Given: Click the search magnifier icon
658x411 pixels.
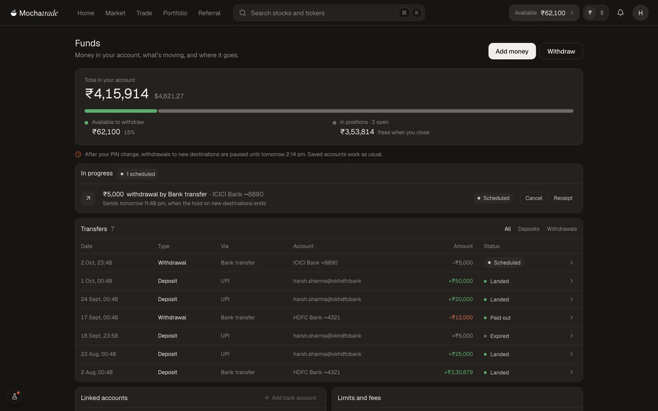Looking at the screenshot, I should (242, 13).
